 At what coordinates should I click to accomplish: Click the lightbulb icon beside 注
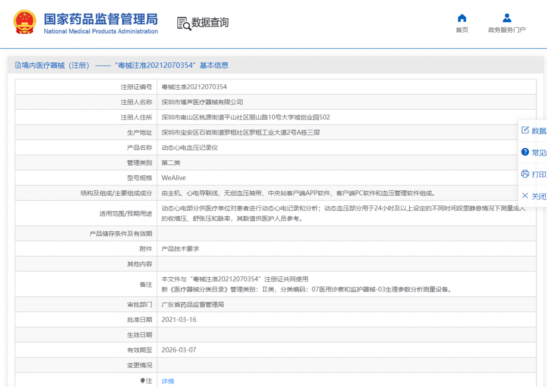coord(142,381)
